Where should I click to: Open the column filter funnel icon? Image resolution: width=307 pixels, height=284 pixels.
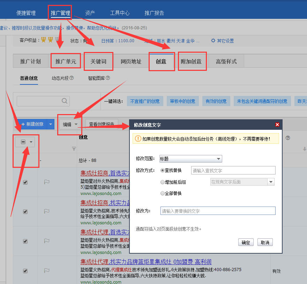click(74, 149)
